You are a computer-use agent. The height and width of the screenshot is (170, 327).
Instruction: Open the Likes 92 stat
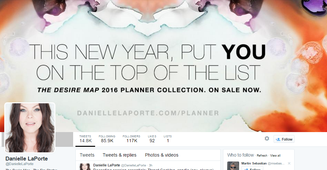152,139
